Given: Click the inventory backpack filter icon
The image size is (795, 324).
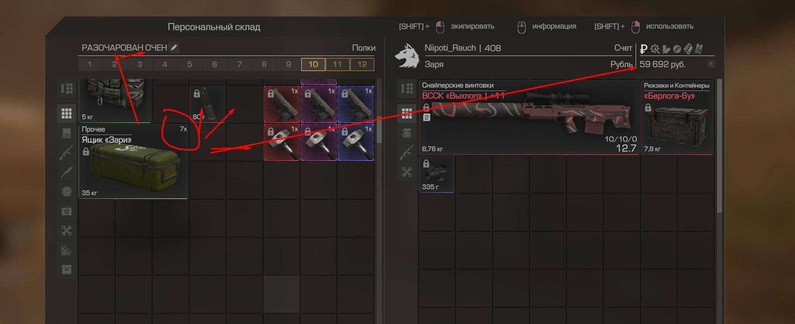Looking at the screenshot, I should [407, 133].
